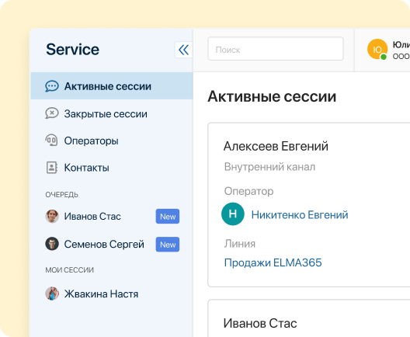
Task: Click the closed sessions bubble icon
Action: click(52, 113)
